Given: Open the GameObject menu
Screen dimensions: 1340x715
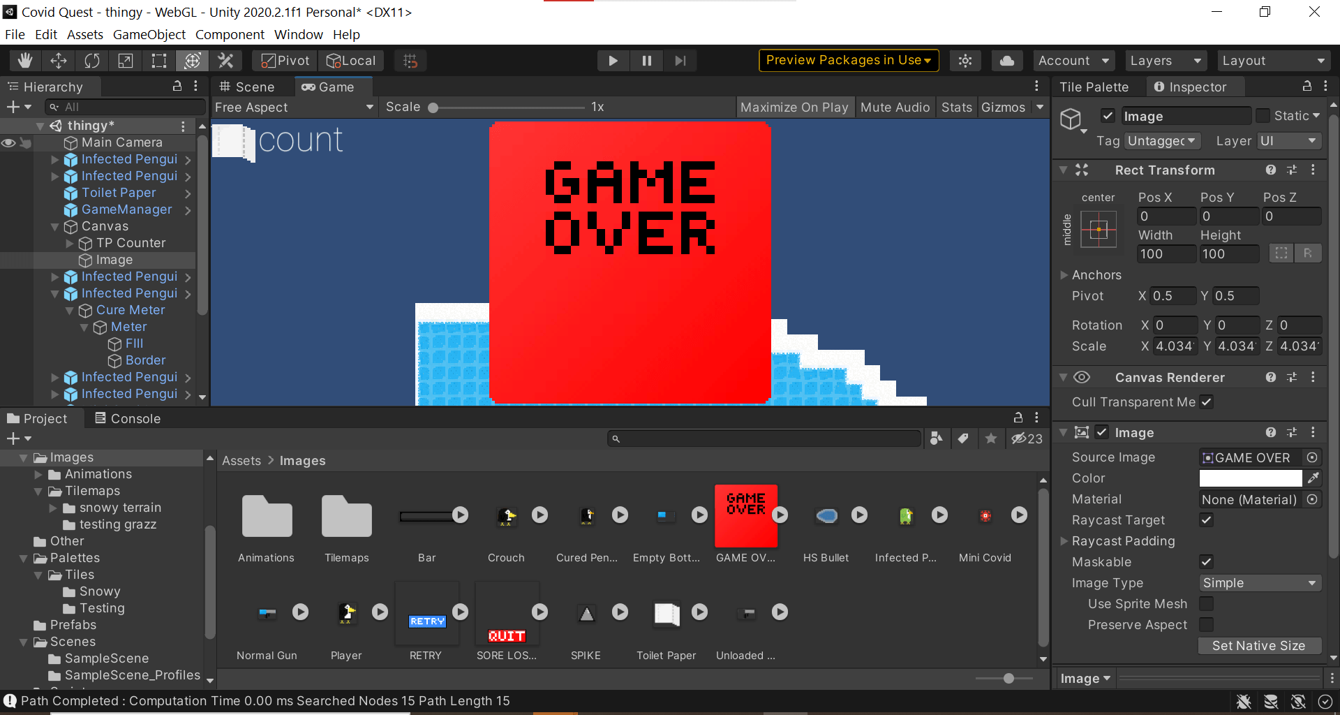Looking at the screenshot, I should click(149, 34).
